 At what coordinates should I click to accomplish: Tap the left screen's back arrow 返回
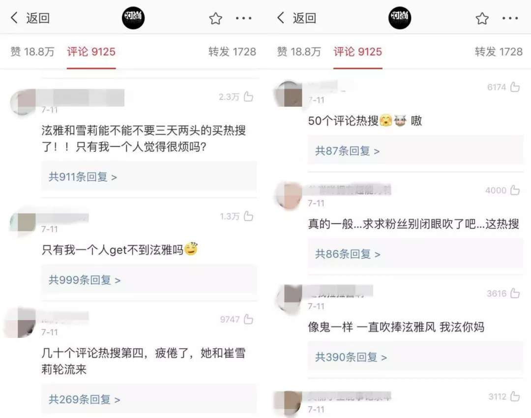(x=30, y=18)
